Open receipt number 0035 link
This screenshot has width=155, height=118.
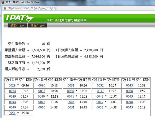[42, 91]
